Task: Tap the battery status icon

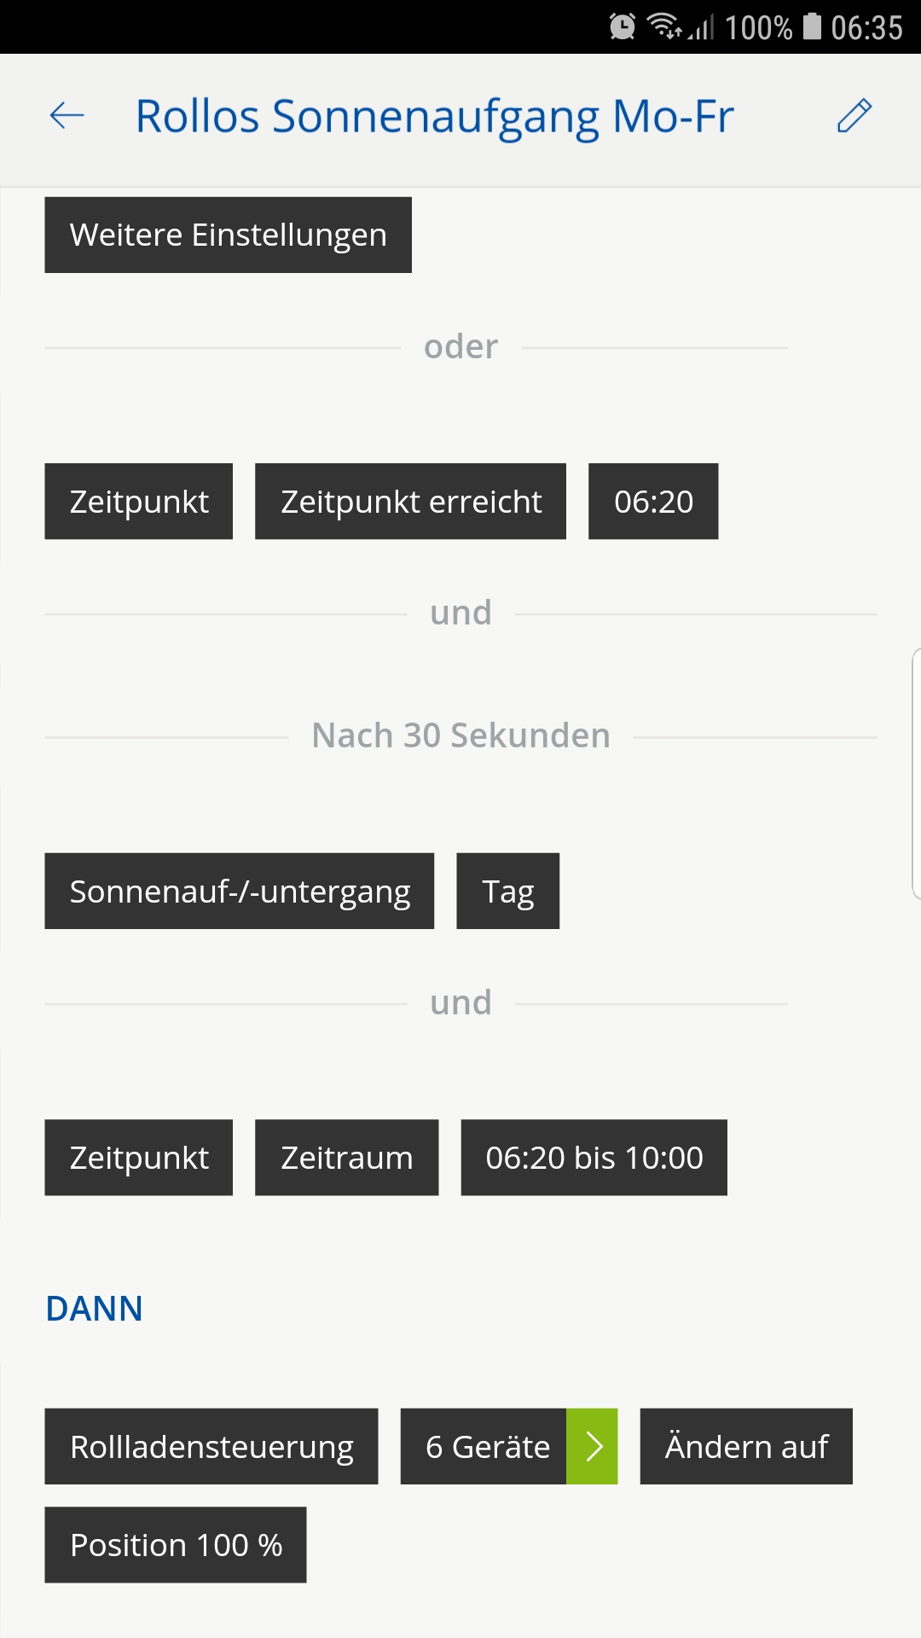Action: (x=812, y=26)
